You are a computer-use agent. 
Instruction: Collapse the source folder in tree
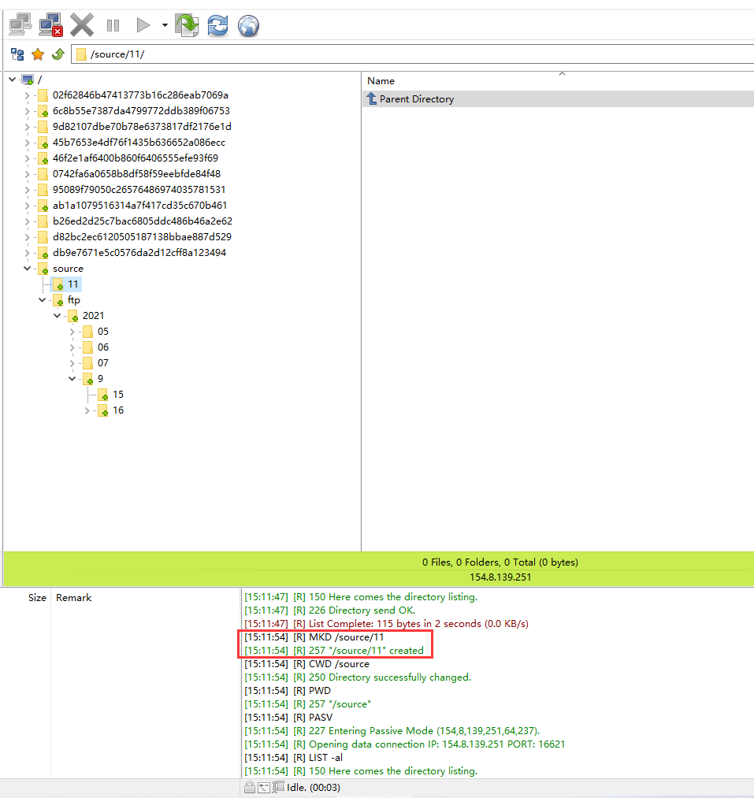pyautogui.click(x=28, y=269)
